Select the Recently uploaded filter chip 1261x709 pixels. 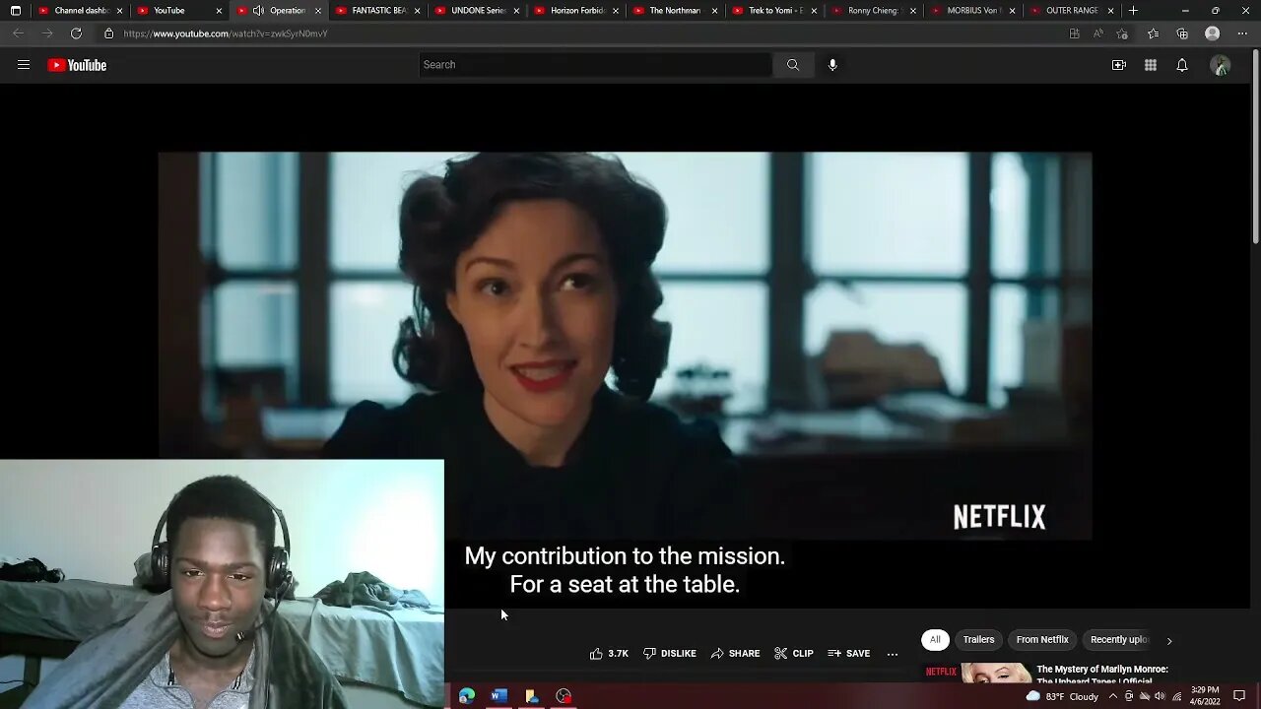1118,640
